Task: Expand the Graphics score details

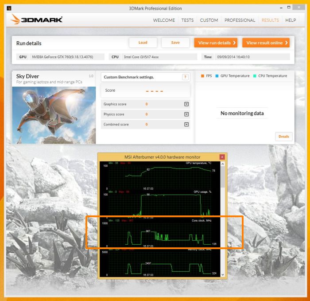Action: click(x=186, y=104)
